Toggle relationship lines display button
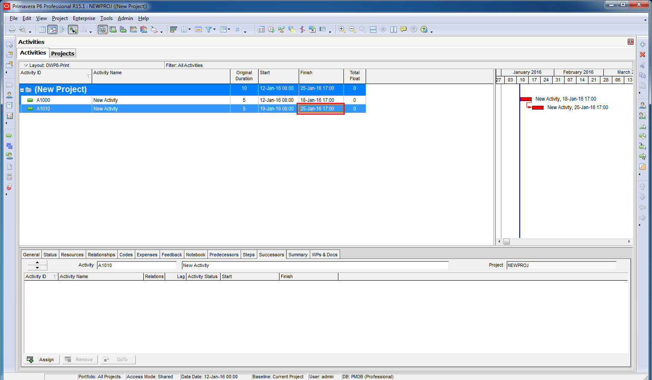 click(73, 29)
